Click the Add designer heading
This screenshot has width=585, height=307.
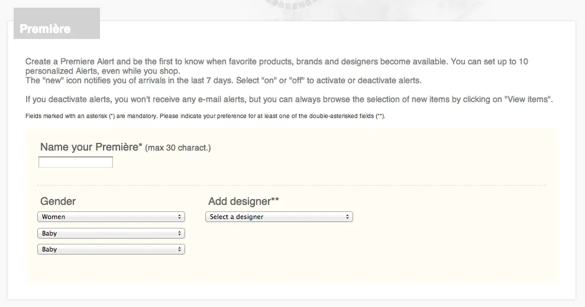244,201
